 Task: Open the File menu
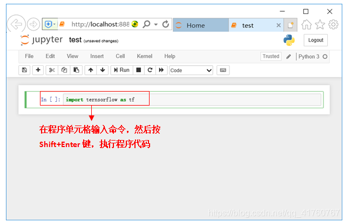[29, 56]
